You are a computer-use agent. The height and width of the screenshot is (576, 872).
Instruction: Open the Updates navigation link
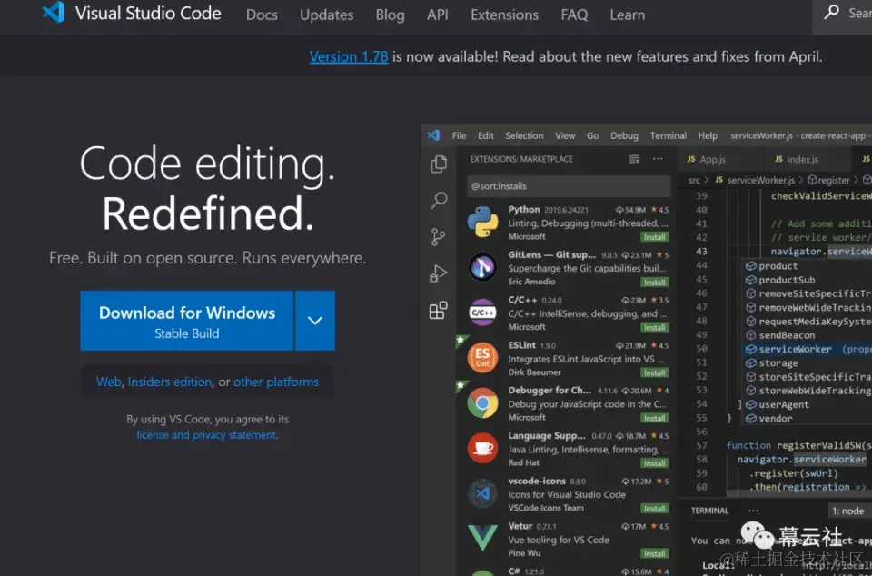(326, 15)
